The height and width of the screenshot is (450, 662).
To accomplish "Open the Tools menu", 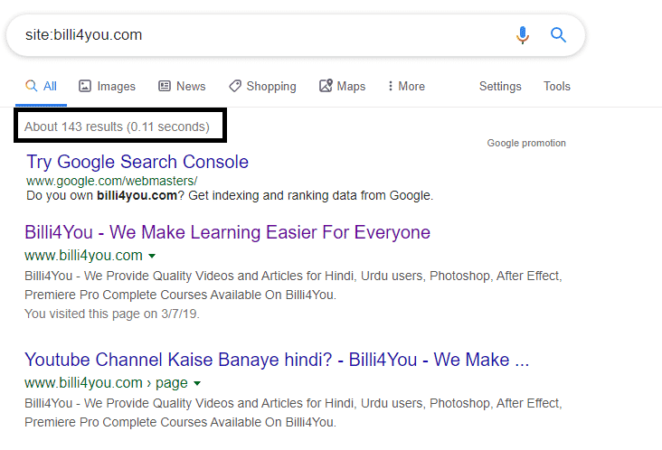I will [557, 87].
